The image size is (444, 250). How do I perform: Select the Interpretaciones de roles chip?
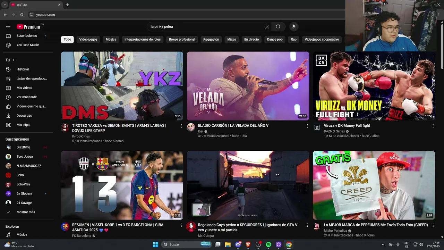(x=143, y=40)
